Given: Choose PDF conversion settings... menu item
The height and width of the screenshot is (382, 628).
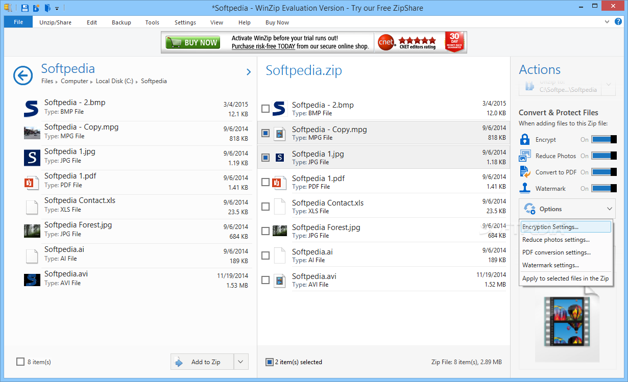Looking at the screenshot, I should [x=565, y=252].
